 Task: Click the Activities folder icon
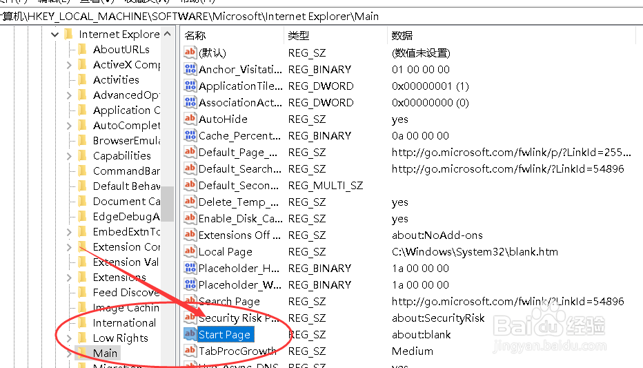click(82, 80)
